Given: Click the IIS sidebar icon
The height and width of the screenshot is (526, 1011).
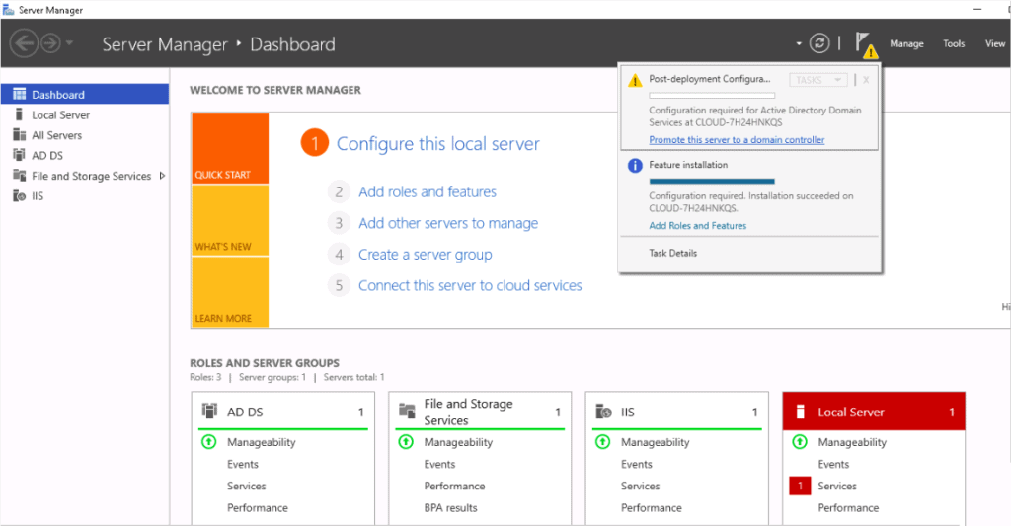Looking at the screenshot, I should pos(20,196).
